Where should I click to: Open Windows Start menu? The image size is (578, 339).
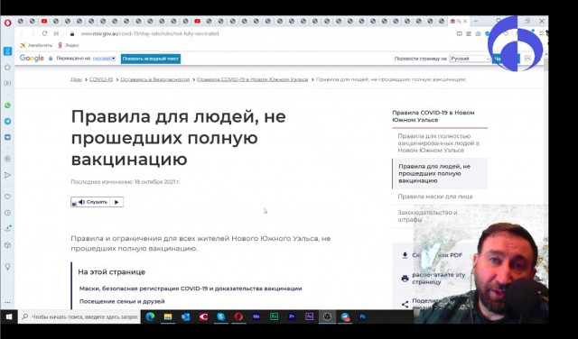(x=9, y=316)
